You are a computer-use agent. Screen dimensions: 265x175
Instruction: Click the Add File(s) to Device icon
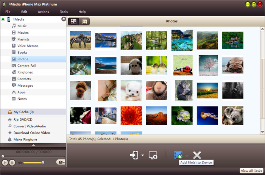click(178, 155)
